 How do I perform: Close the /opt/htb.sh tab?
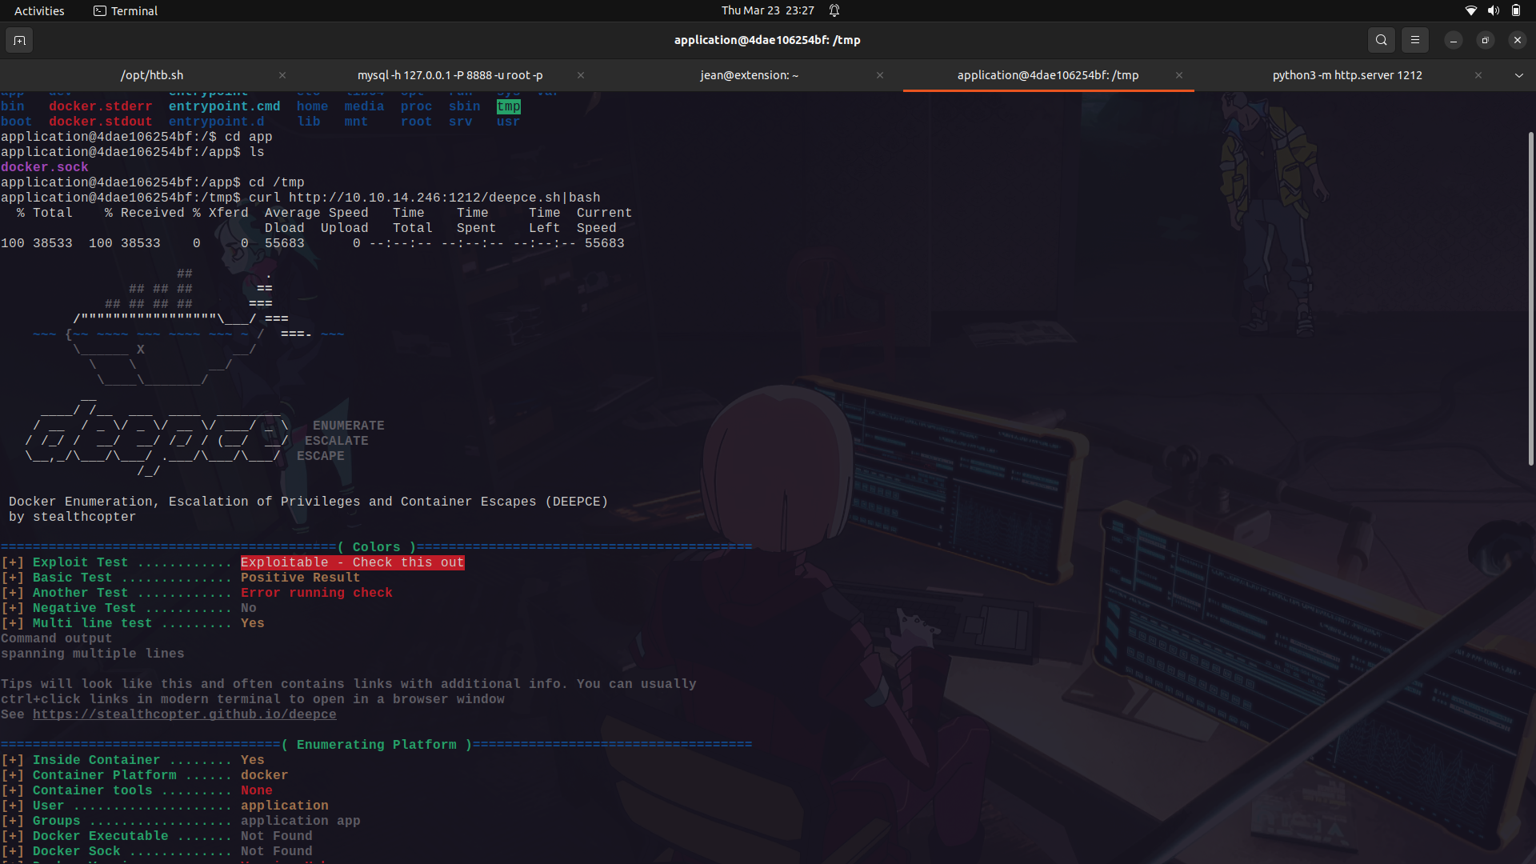pyautogui.click(x=282, y=75)
